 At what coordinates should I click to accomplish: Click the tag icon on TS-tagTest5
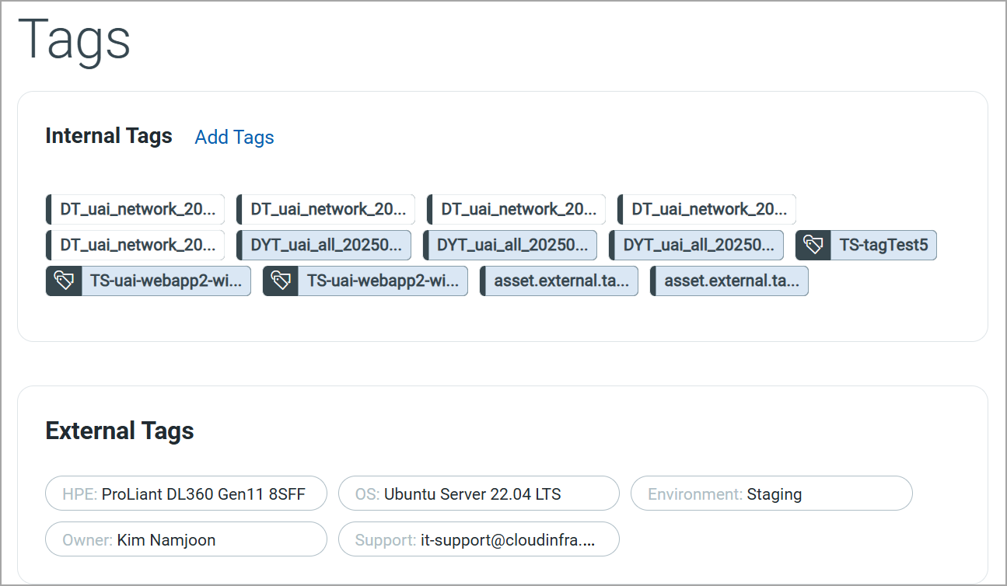click(813, 246)
